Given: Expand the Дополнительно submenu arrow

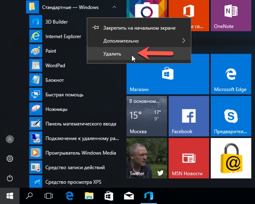Looking at the screenshot, I should pos(184,40).
